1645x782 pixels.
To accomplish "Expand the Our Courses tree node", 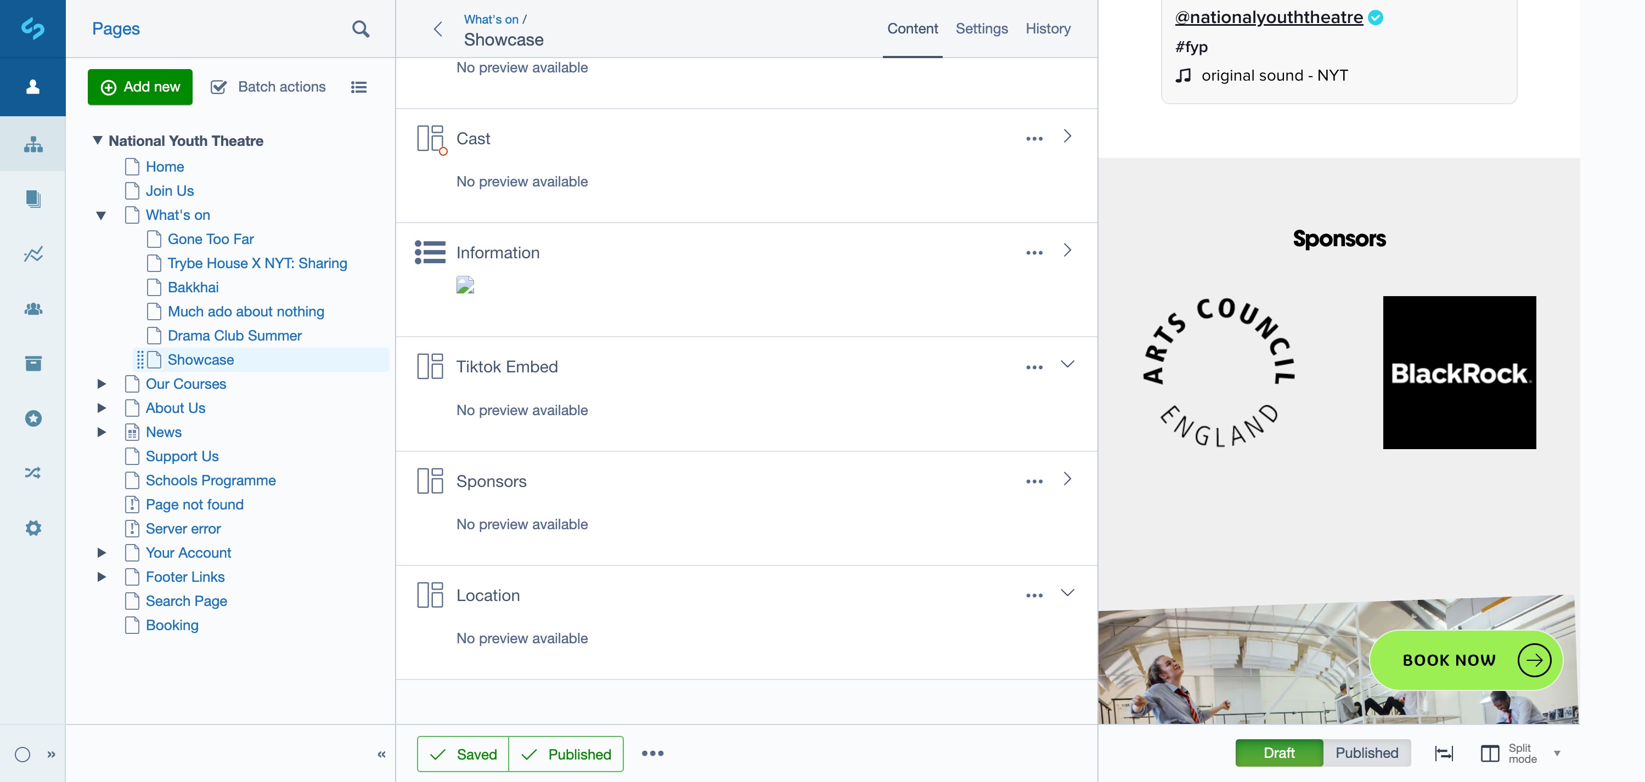I will [x=102, y=384].
